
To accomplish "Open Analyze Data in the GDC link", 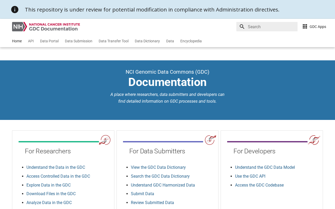I will [x=49, y=203].
